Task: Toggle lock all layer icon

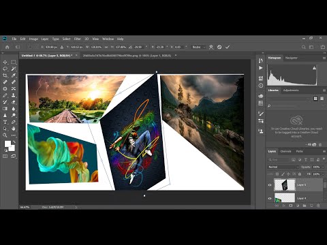Action: tap(300, 174)
